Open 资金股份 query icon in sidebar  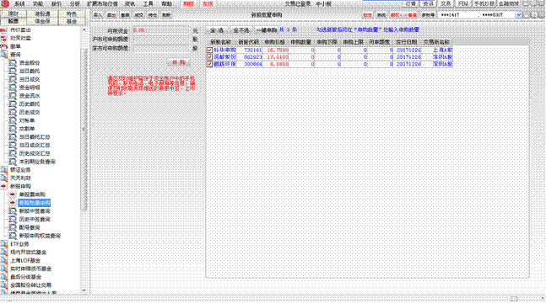point(13,63)
